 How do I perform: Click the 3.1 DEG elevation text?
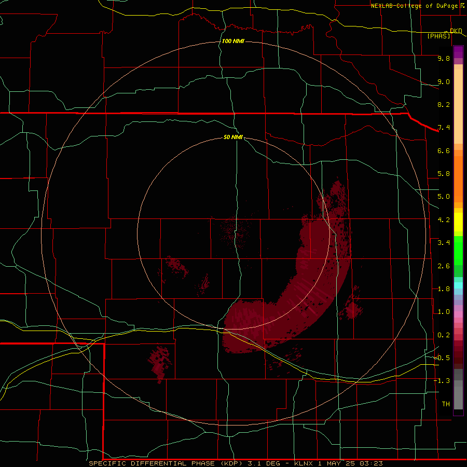coord(264,463)
